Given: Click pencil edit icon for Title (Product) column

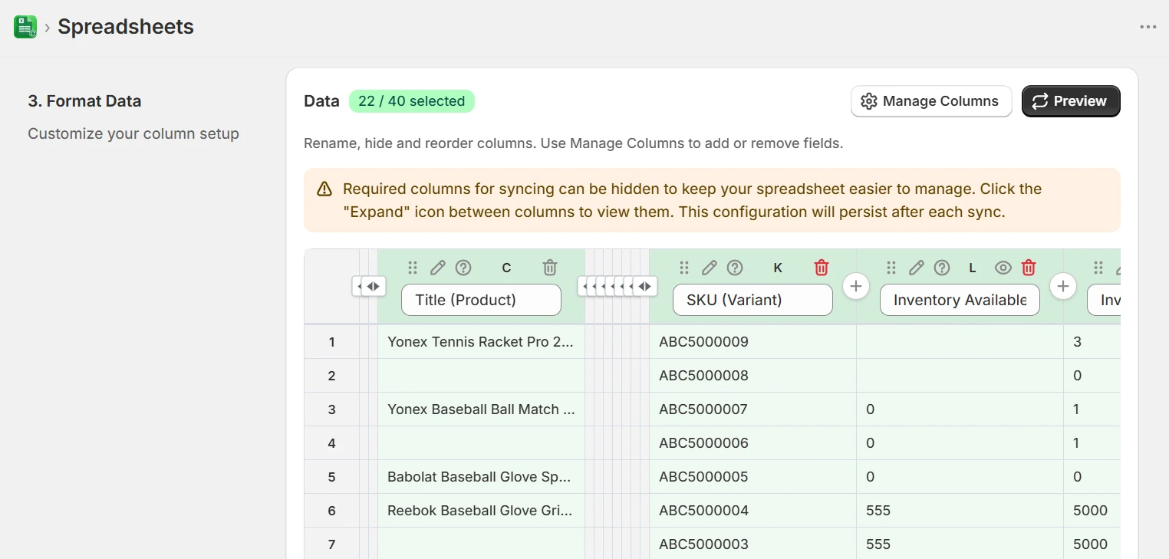Looking at the screenshot, I should [x=438, y=268].
